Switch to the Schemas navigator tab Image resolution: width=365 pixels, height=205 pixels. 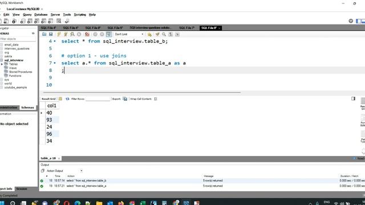coord(27,108)
